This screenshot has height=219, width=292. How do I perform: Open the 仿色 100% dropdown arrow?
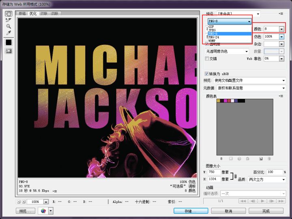281,37
